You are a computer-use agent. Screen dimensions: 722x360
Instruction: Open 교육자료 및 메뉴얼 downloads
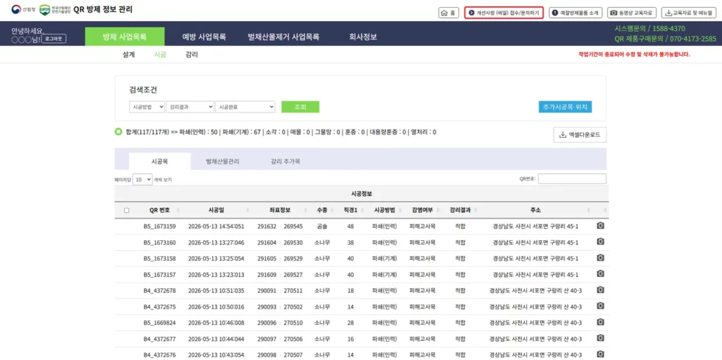(x=690, y=13)
